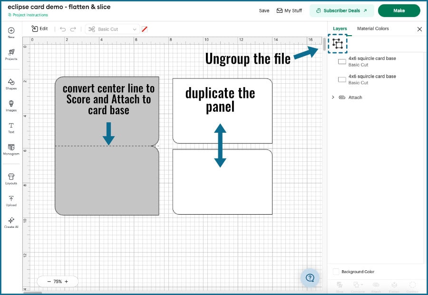Image resolution: width=428 pixels, height=295 pixels.
Task: Redo the last action
Action: coord(73,29)
